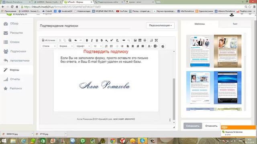Viewport: 257px width, 144px height.
Task: Insert a numbered list
Action: coord(106,46)
